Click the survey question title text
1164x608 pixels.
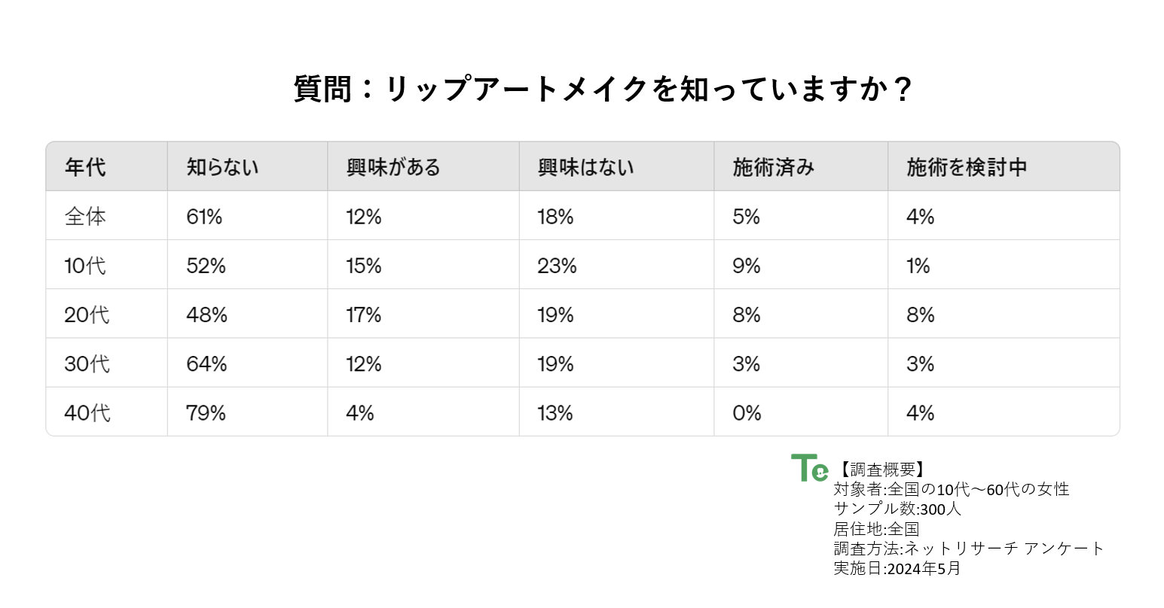[603, 90]
